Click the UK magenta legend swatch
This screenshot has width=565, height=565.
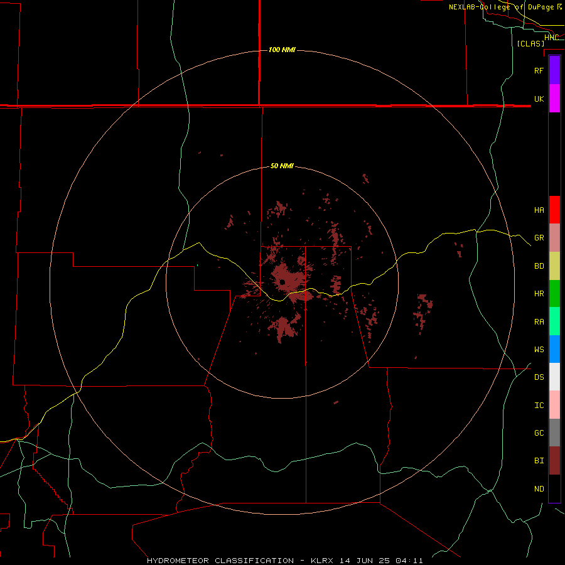(x=554, y=99)
